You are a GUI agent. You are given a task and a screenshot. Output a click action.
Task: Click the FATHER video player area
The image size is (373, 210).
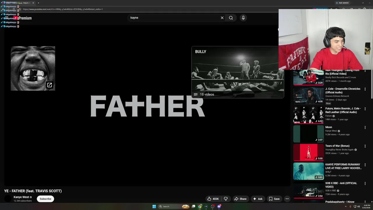[147, 106]
